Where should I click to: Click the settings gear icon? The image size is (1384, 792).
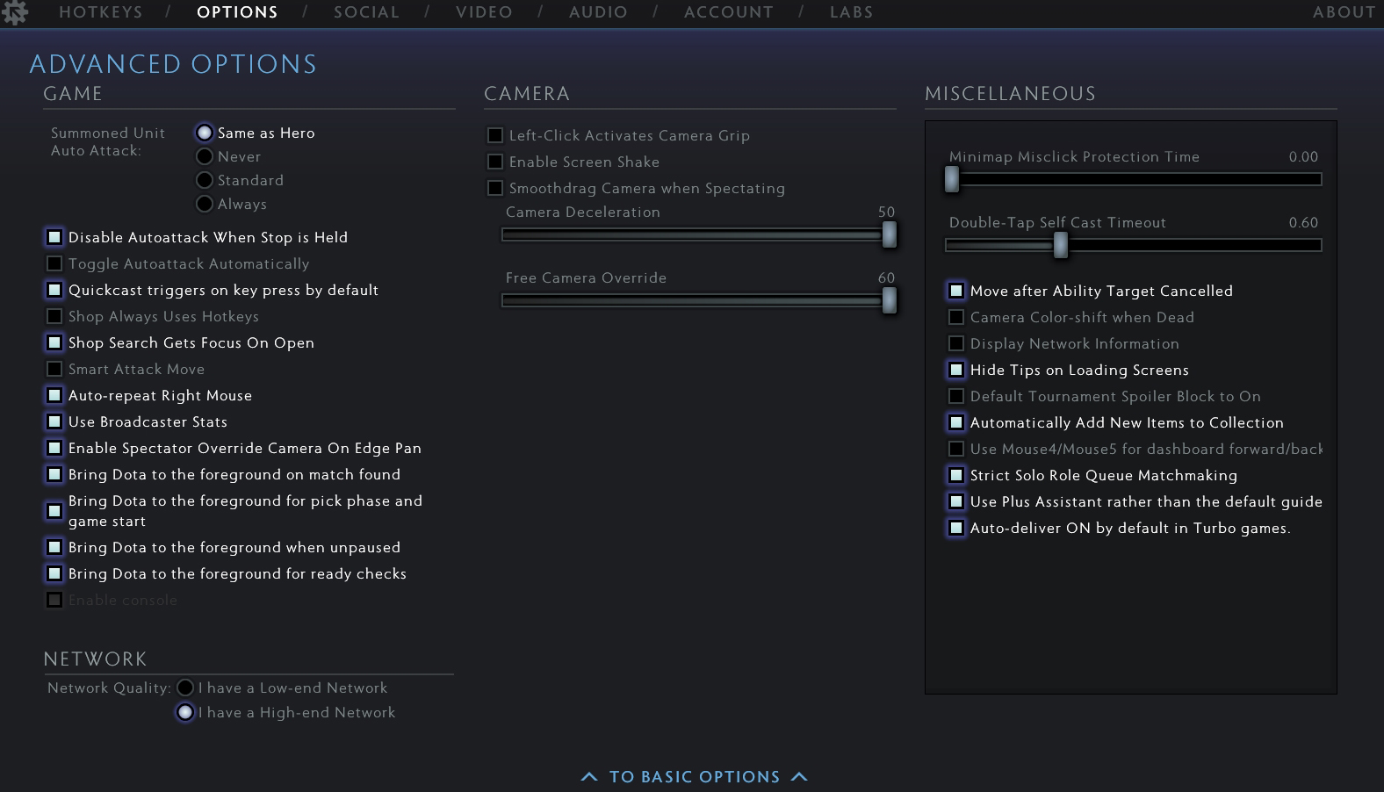pyautogui.click(x=15, y=12)
